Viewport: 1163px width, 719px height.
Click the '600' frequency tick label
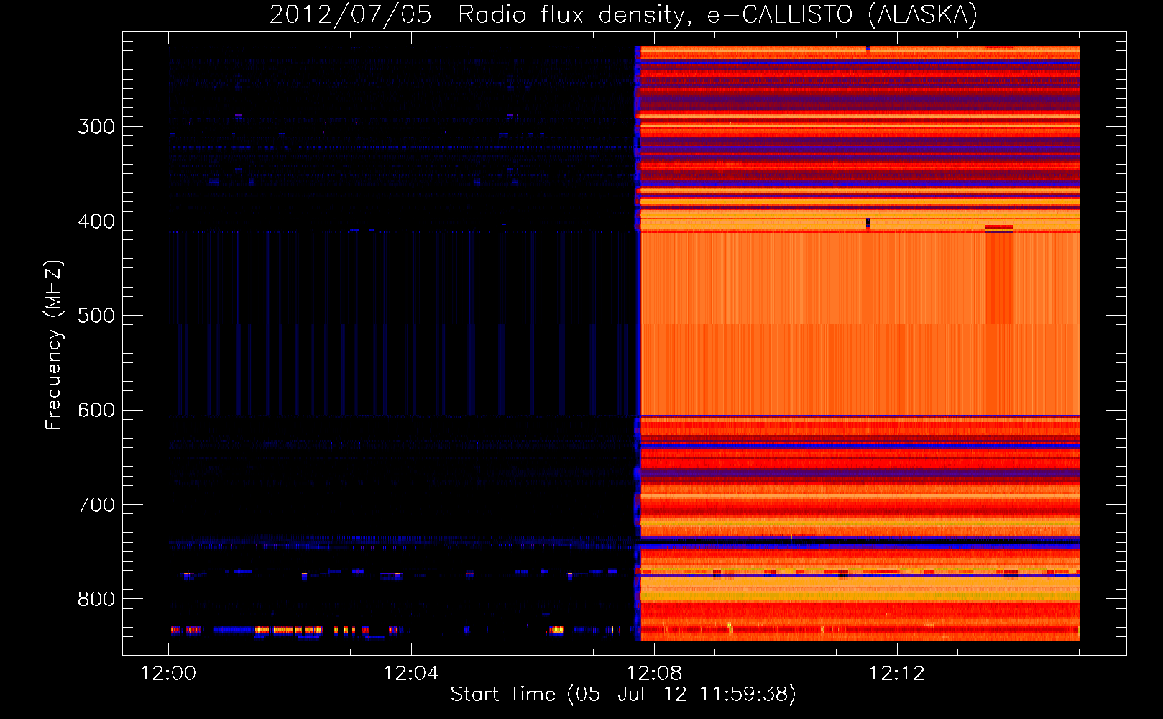96,411
